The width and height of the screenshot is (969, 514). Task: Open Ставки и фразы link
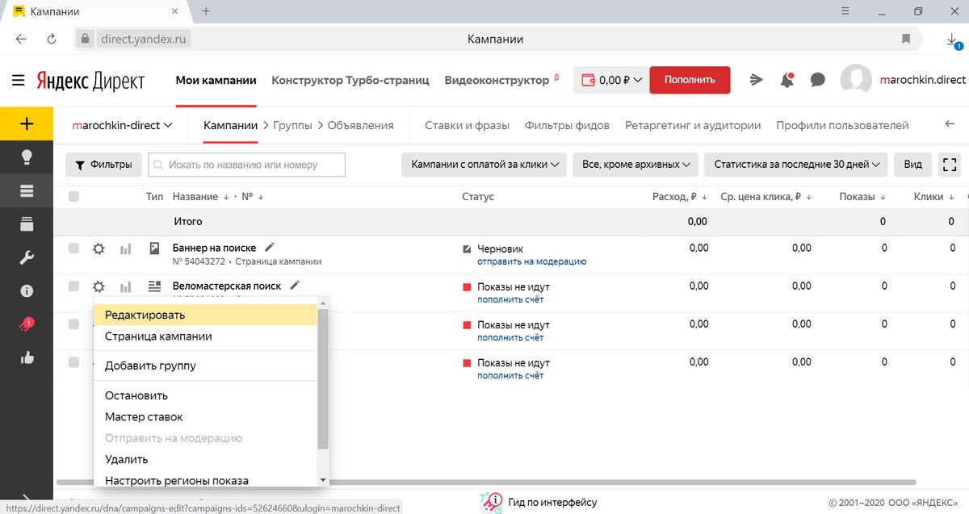coord(467,125)
